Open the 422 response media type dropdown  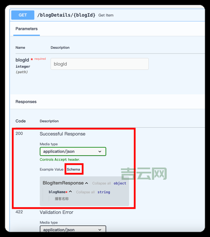click(73, 229)
